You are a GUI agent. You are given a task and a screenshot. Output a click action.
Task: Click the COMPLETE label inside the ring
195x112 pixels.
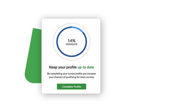point(71,44)
